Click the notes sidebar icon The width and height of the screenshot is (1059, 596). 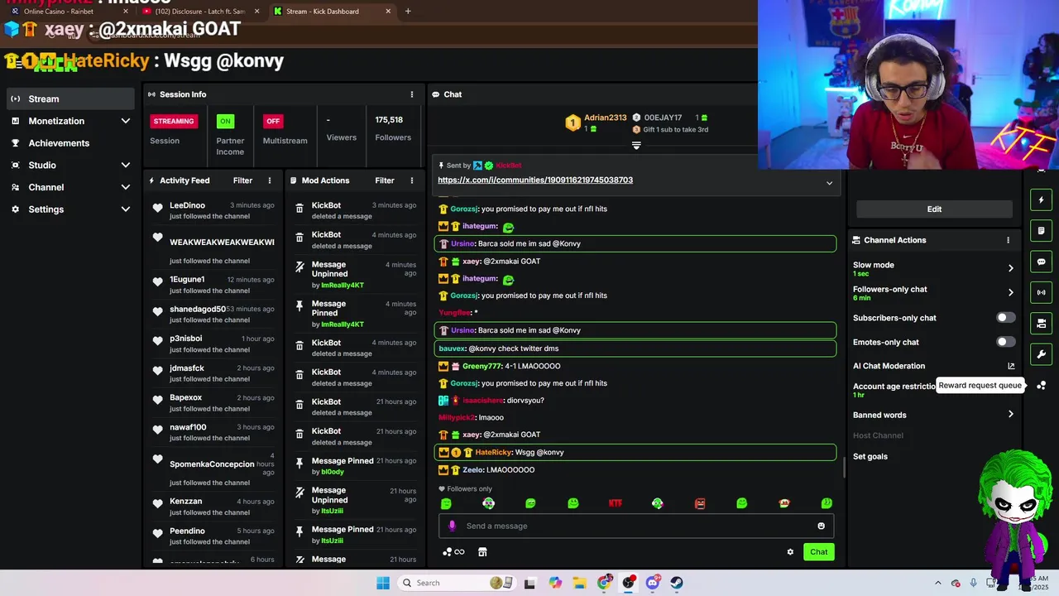1042,231
